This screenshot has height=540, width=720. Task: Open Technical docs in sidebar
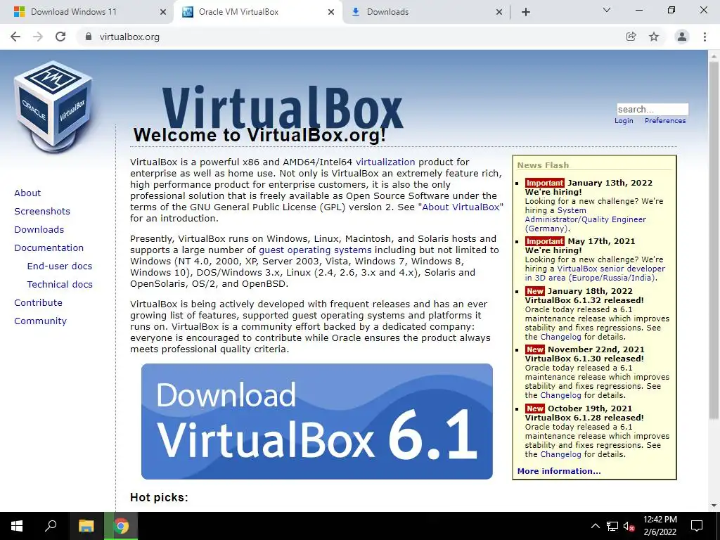tap(60, 285)
